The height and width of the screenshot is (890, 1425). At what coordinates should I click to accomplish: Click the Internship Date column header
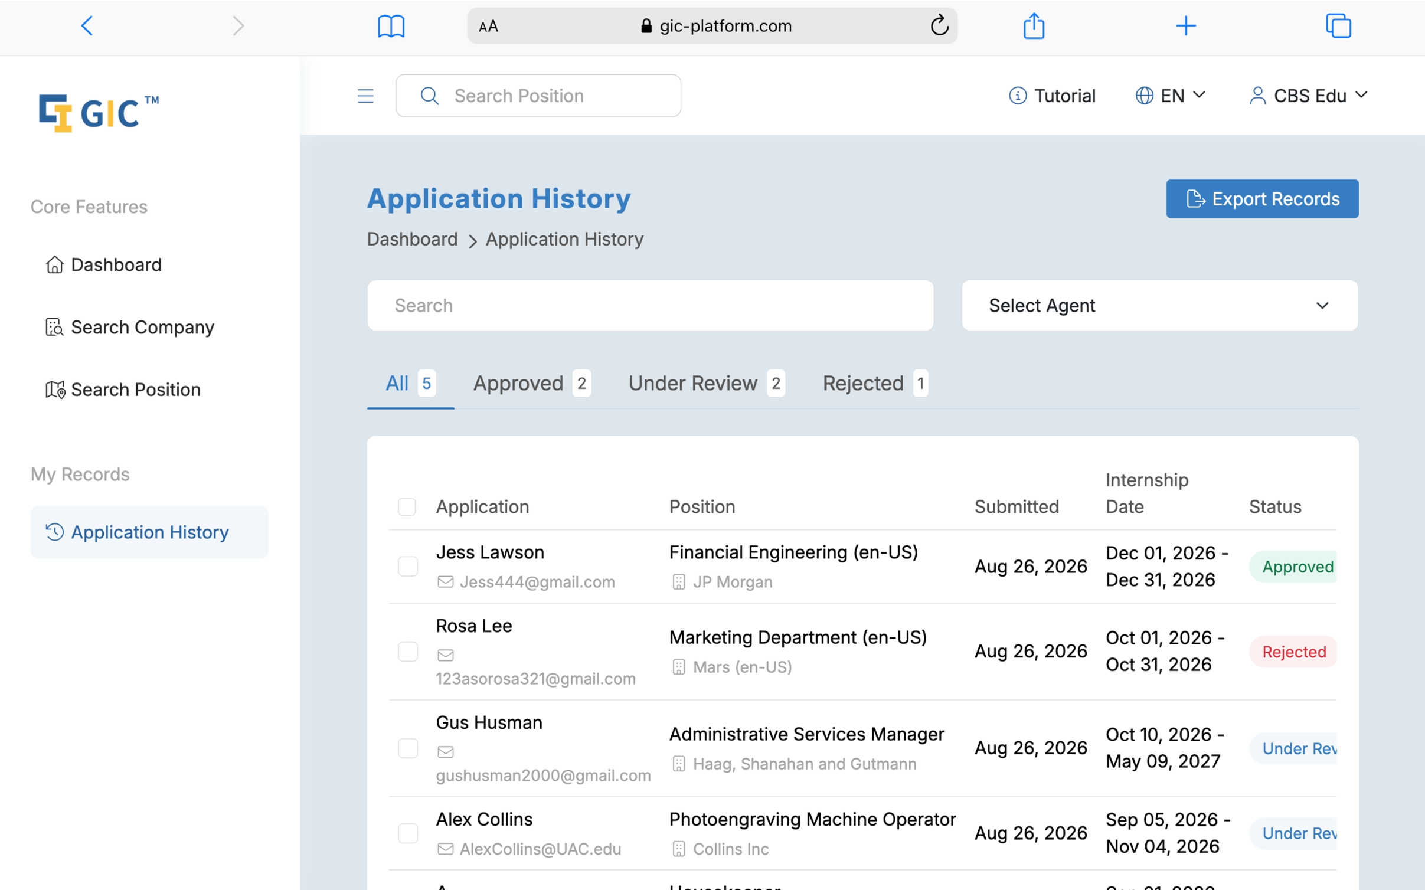(1146, 493)
